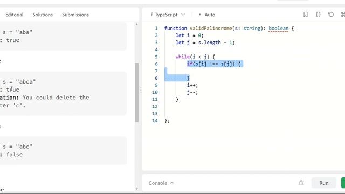345x194 pixels.
Task: Open the Solutions tab
Action: [43, 15]
